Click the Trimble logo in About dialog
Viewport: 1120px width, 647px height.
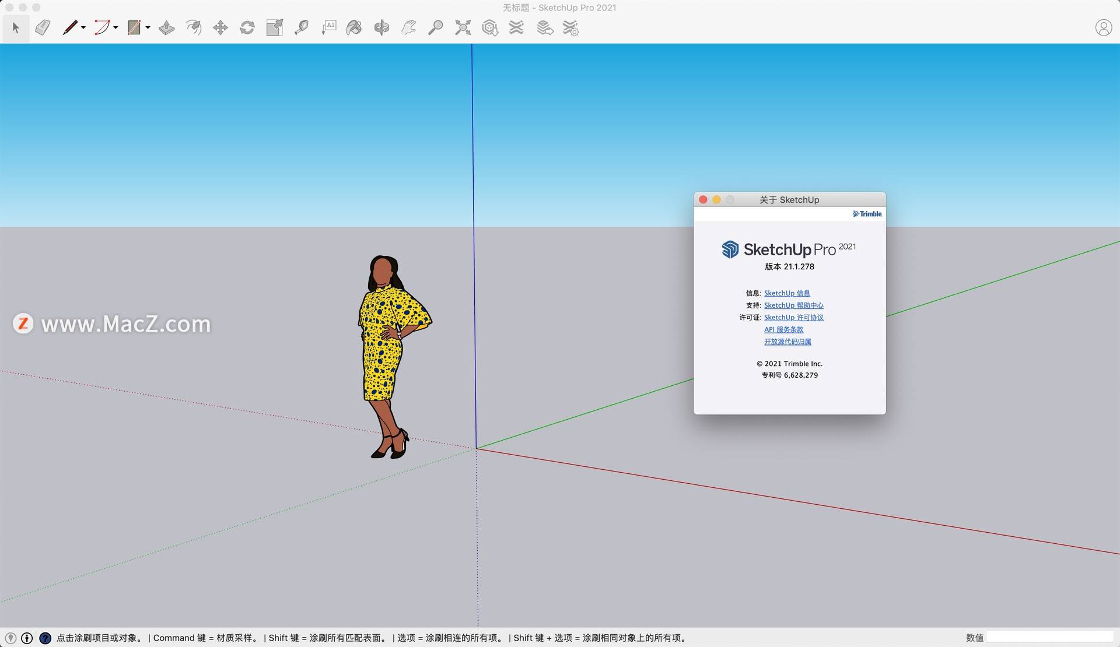(867, 214)
